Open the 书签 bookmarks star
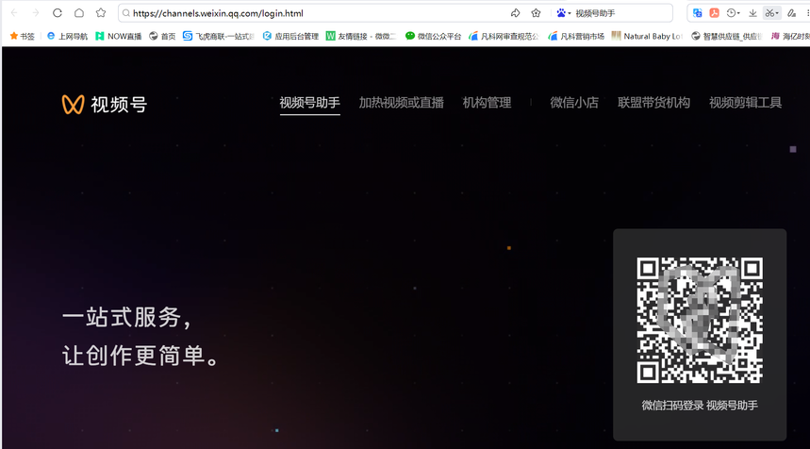 click(x=23, y=36)
